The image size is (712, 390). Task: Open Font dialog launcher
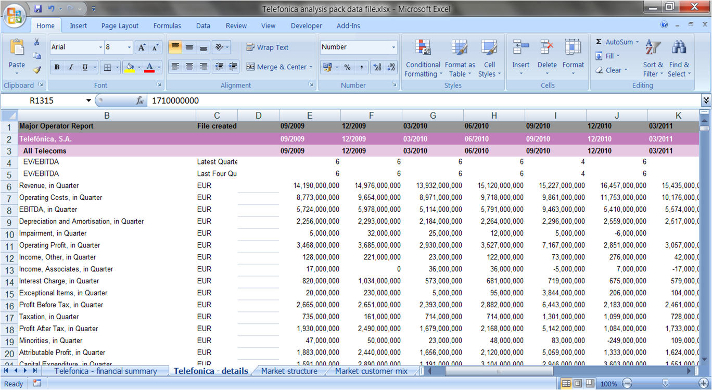coord(159,84)
